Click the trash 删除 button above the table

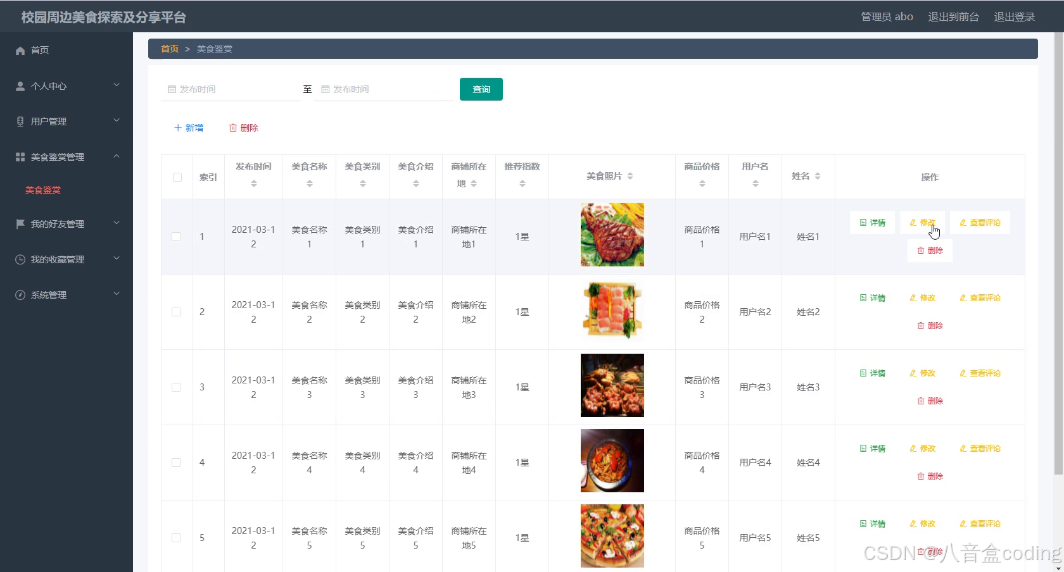click(244, 128)
